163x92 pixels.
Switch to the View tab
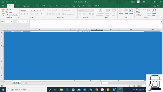click(x=58, y=6)
